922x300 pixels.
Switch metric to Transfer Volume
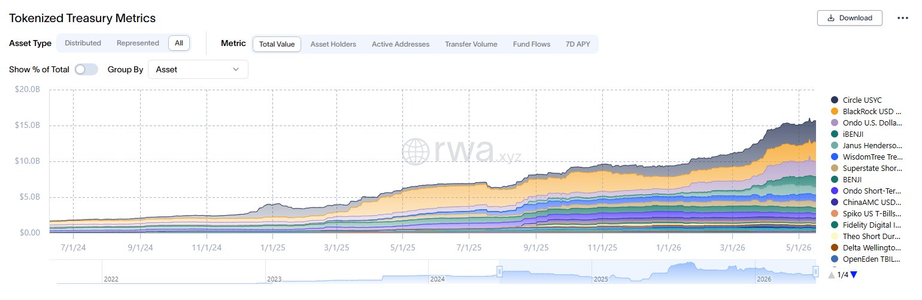[x=471, y=44]
